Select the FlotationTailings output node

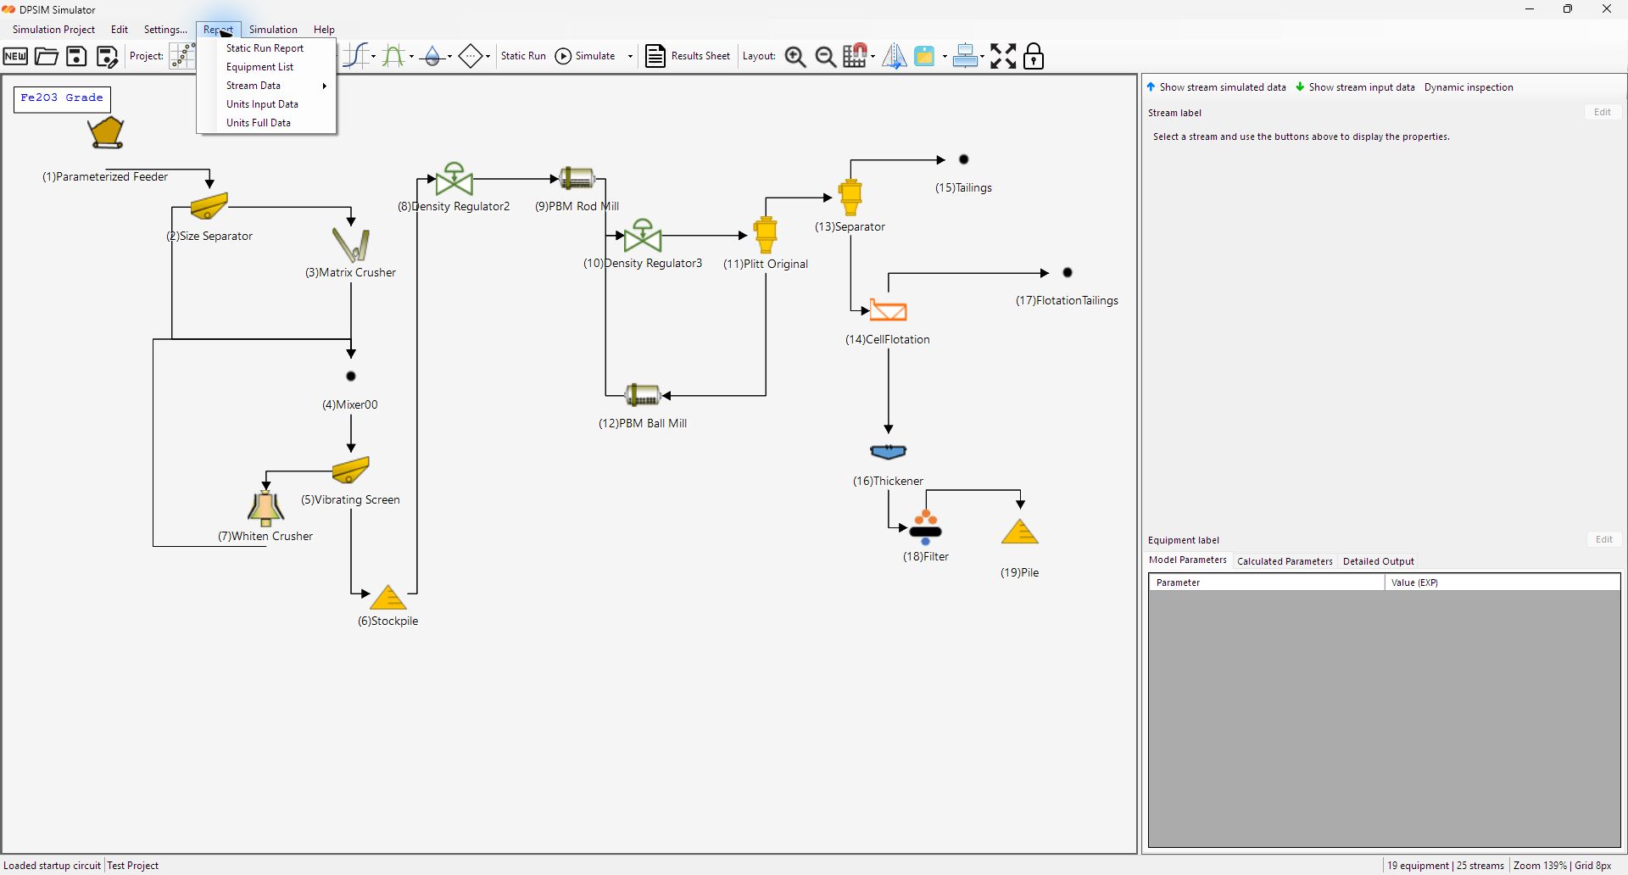1068,273
